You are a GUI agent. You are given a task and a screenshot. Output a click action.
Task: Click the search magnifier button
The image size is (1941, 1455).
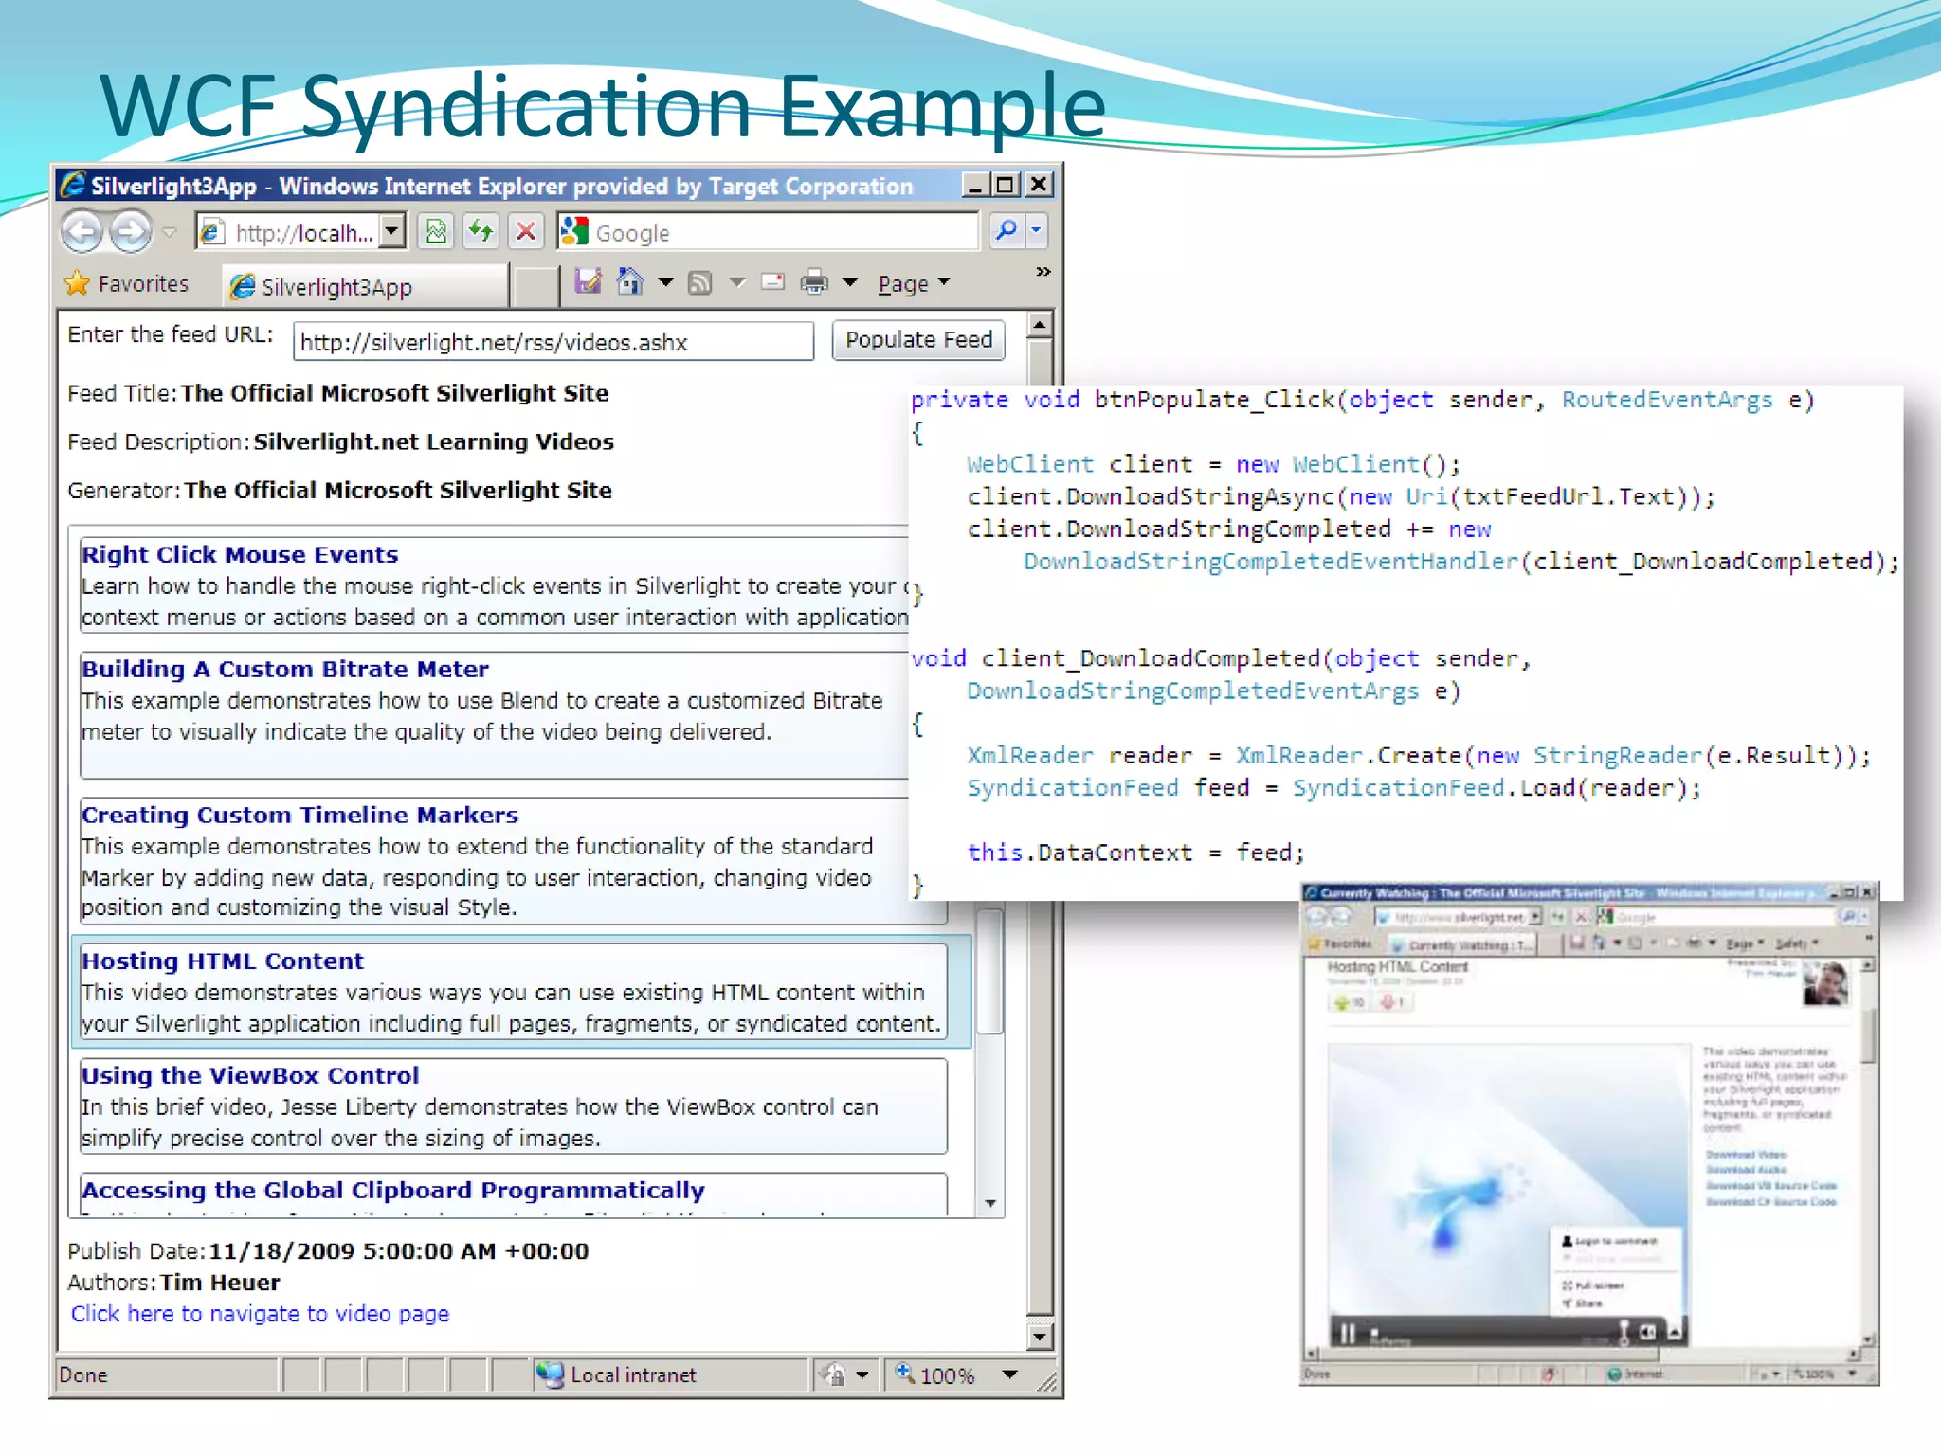point(1007,230)
